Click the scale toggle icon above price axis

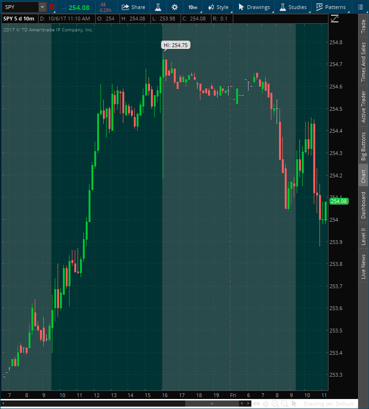[335, 19]
